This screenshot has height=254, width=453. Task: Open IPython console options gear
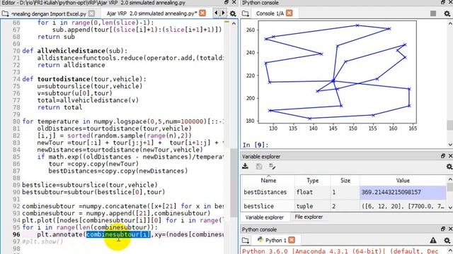447,13
